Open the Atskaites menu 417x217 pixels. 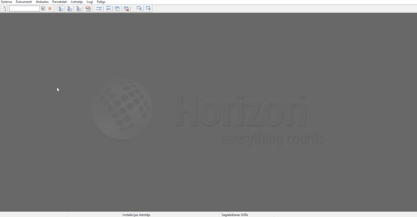pyautogui.click(x=42, y=2)
